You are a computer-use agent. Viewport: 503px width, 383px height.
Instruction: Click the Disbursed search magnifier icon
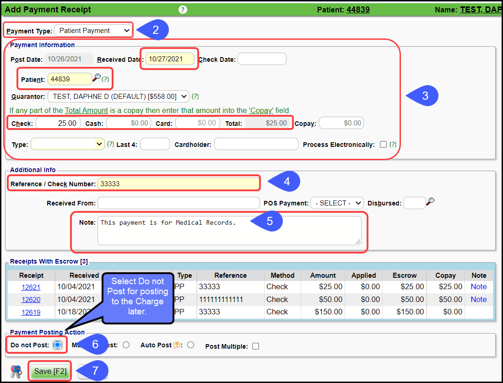pyautogui.click(x=430, y=202)
